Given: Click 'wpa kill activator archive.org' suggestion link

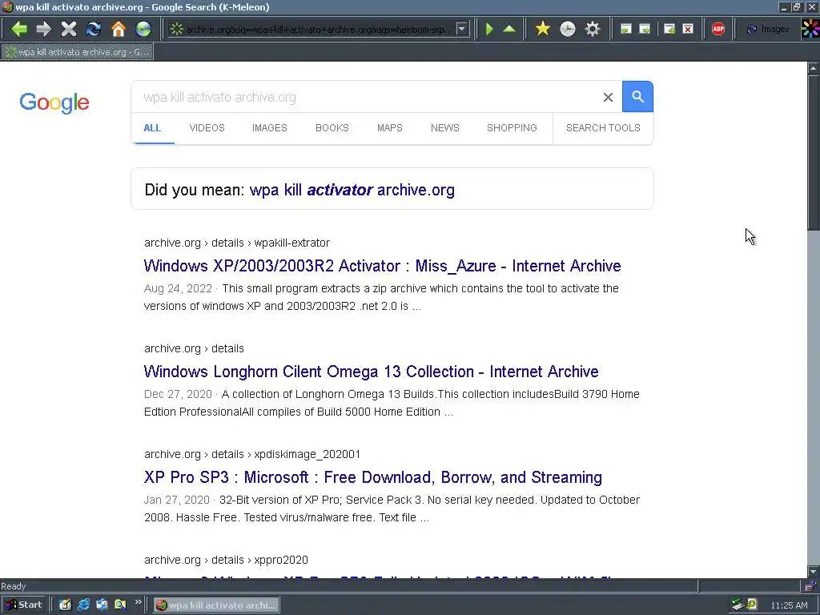Looking at the screenshot, I should point(352,190).
